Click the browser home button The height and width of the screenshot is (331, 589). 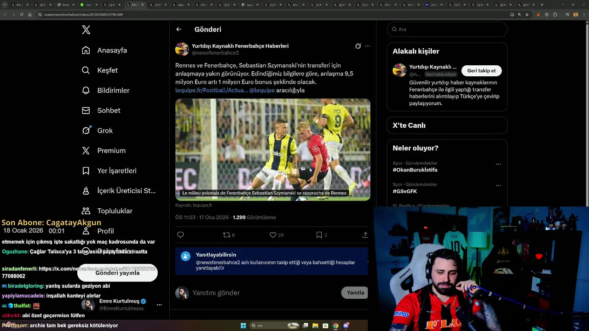pyautogui.click(x=30, y=15)
